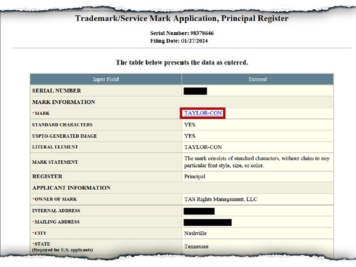The image size is (356, 267).
Task: Click the Entered column header
Action: [257, 79]
